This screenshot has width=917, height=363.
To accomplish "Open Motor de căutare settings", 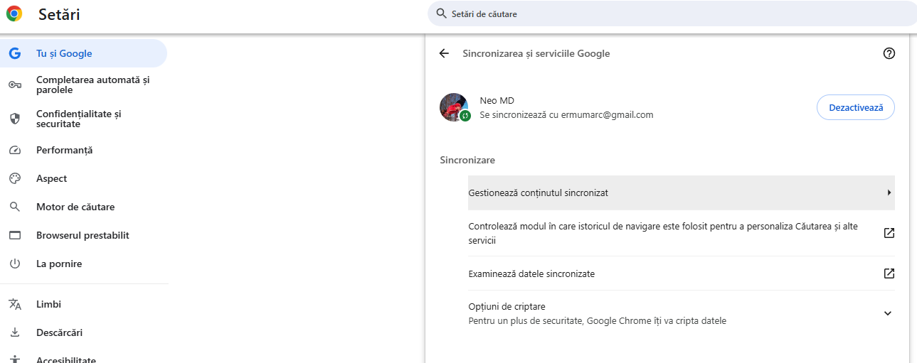I will tap(75, 207).
